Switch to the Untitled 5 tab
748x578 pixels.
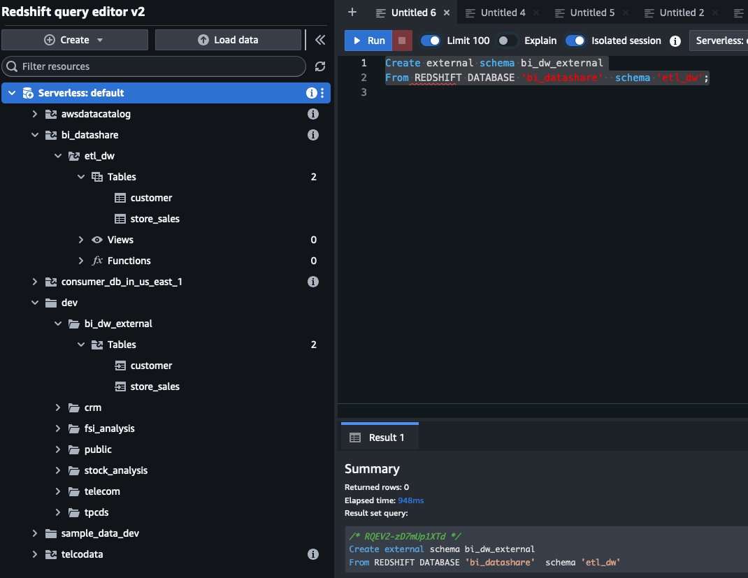pyautogui.click(x=592, y=13)
